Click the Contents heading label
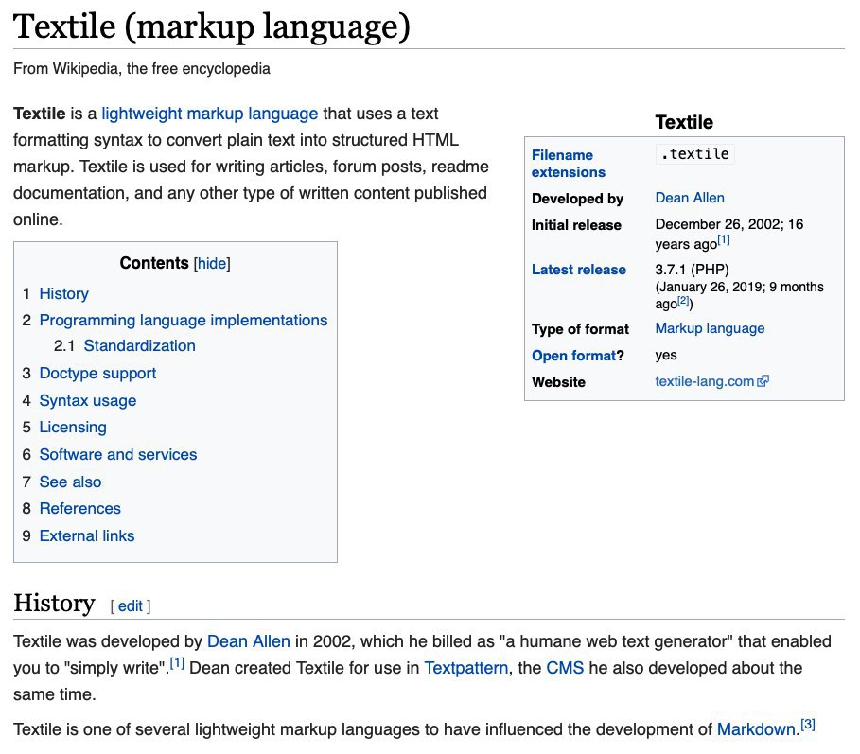 click(154, 263)
